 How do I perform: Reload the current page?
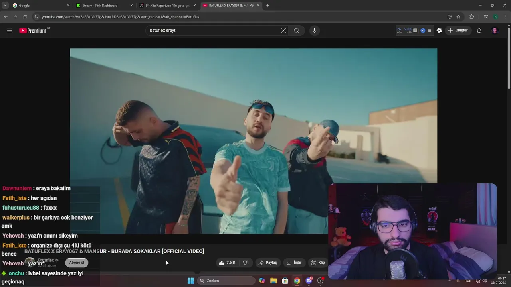[25, 17]
